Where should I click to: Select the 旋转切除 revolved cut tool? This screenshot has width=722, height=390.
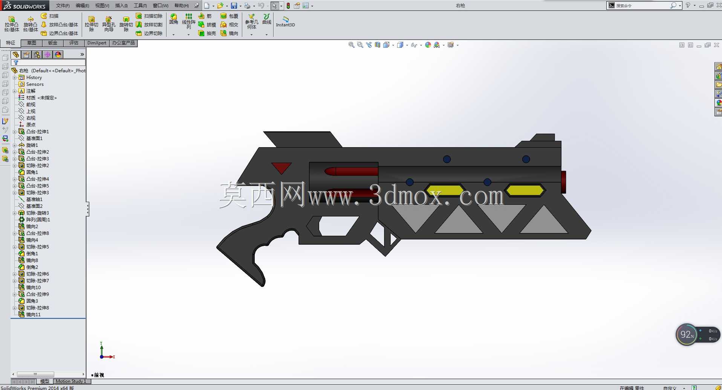coord(126,24)
